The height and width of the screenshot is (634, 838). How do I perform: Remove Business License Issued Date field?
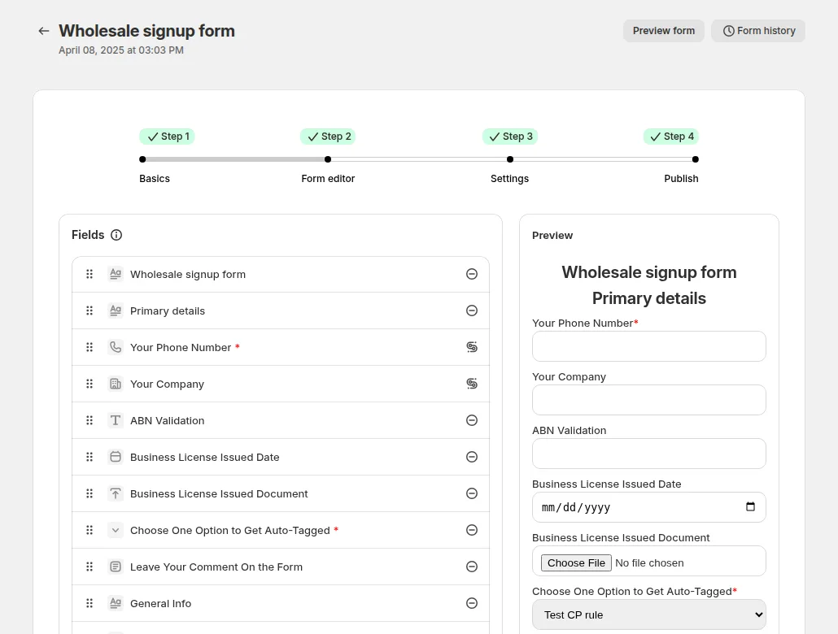pyautogui.click(x=471, y=457)
